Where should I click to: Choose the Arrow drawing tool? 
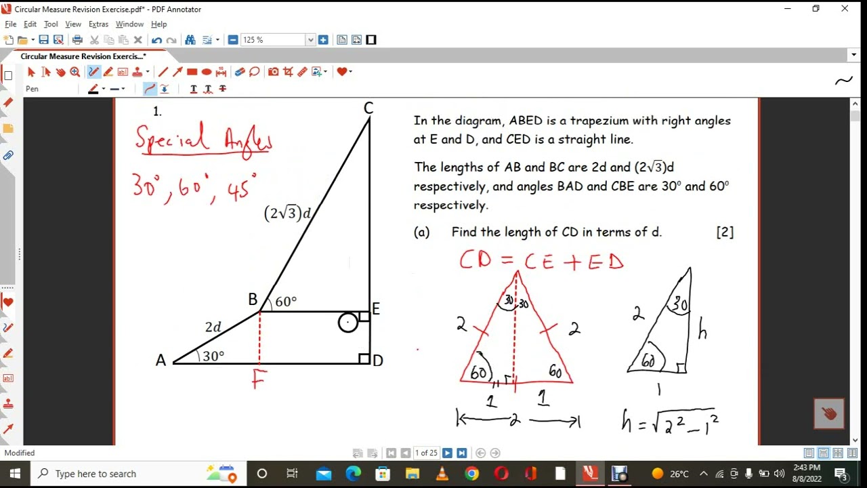[x=177, y=72]
